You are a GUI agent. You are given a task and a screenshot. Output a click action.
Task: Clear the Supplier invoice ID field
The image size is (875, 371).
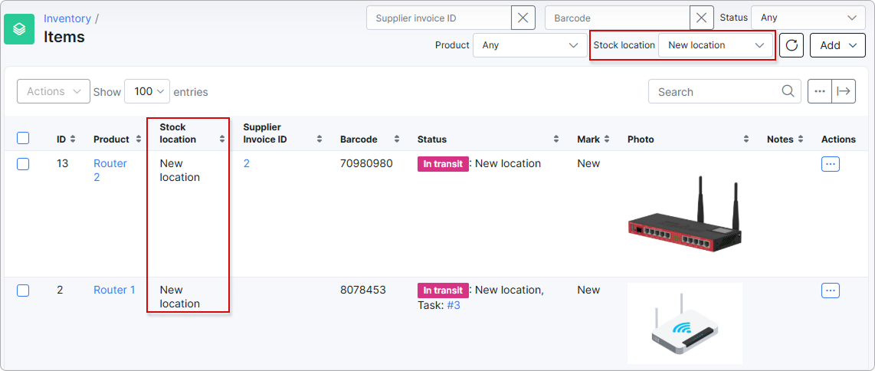(523, 18)
